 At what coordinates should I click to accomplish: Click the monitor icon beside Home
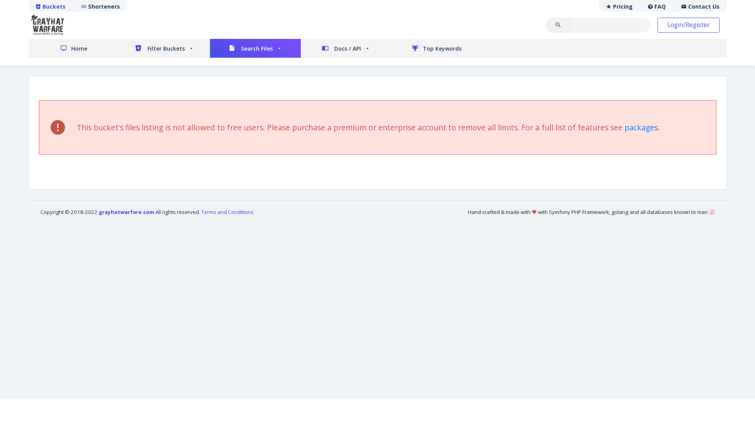point(64,48)
